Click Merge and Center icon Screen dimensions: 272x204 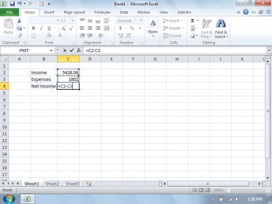(x=107, y=28)
